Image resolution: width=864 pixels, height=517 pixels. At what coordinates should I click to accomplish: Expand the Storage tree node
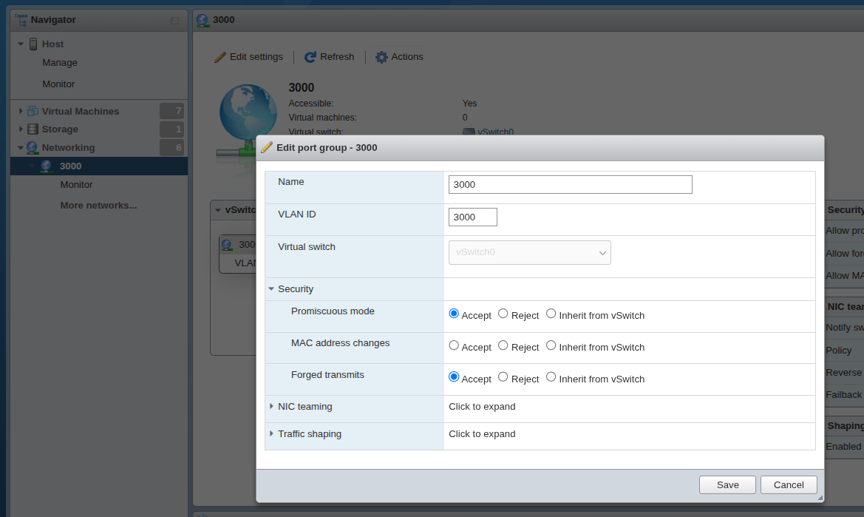point(21,129)
